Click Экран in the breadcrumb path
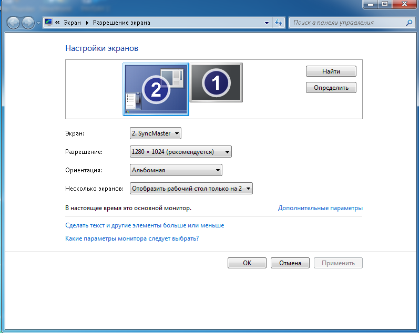Image resolution: width=419 pixels, height=333 pixels. point(72,23)
